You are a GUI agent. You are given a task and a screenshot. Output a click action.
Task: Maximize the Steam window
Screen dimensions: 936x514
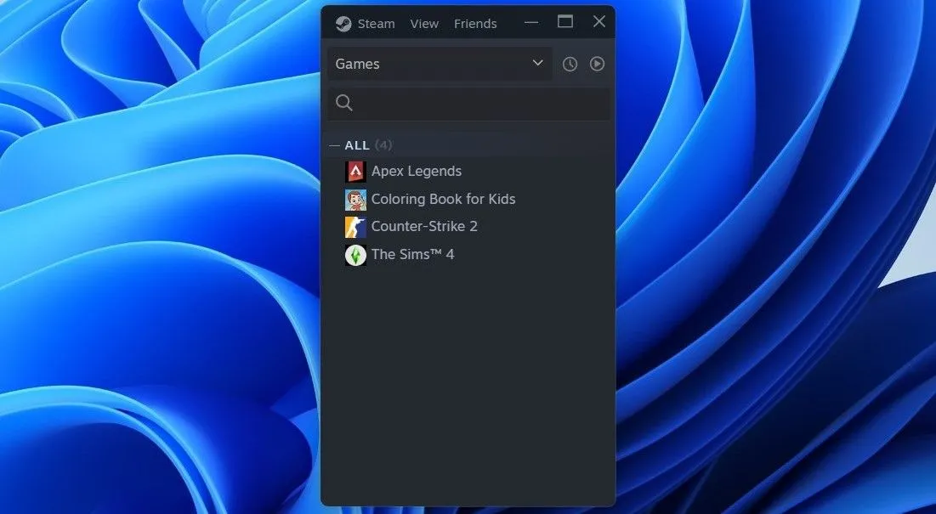[565, 22]
